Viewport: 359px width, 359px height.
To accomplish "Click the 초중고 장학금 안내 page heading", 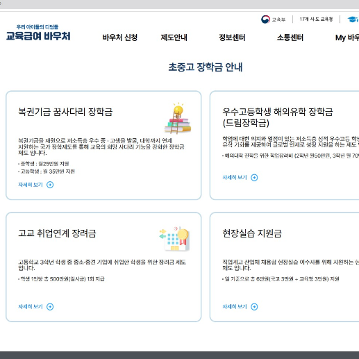I will pyautogui.click(x=206, y=67).
